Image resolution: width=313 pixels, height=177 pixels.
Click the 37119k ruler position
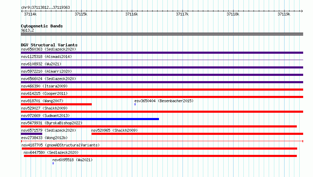[284, 14]
